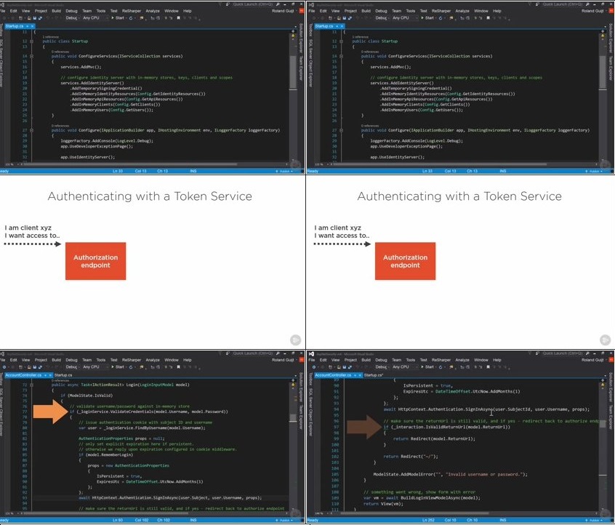This screenshot has width=615, height=525.
Task: Click the round watermark icon on the left slide
Action: tap(296, 340)
